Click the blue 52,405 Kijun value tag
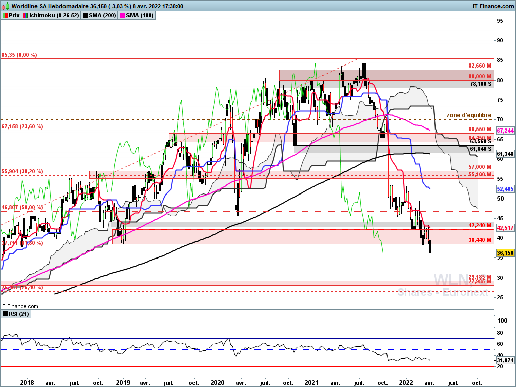This screenshot has width=516, height=387. 505,189
